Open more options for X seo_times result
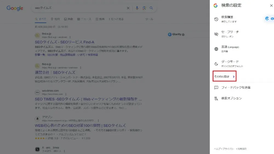The height and width of the screenshot is (154, 274). [x=64, y=151]
